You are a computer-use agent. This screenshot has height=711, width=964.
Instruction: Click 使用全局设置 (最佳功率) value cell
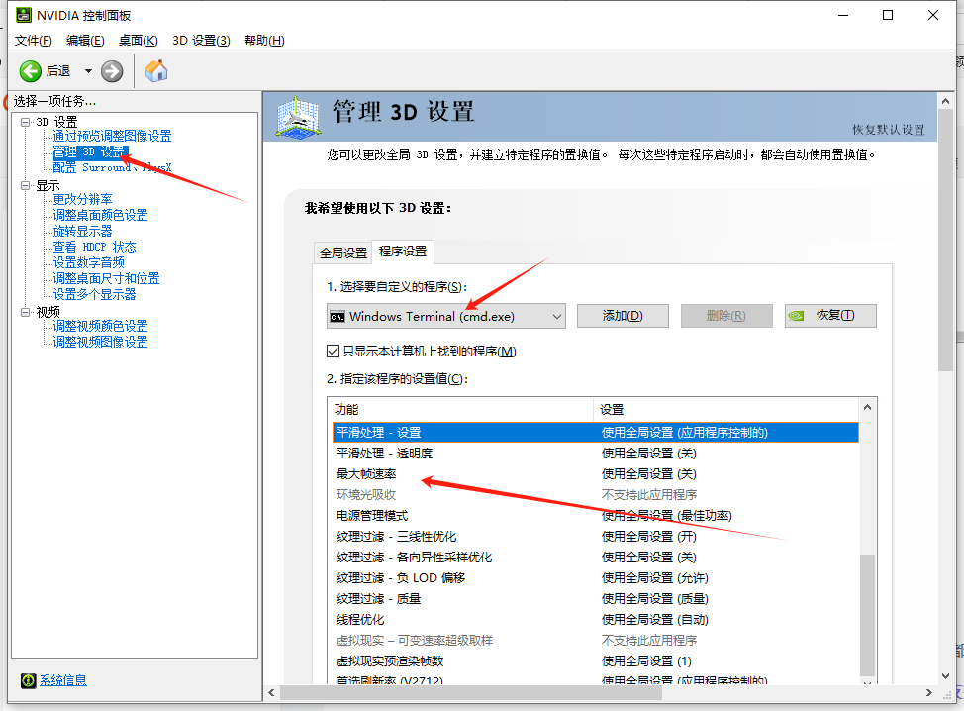(x=666, y=515)
